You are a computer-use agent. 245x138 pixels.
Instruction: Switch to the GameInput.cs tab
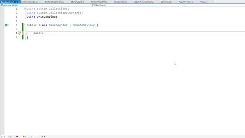pos(166,2)
